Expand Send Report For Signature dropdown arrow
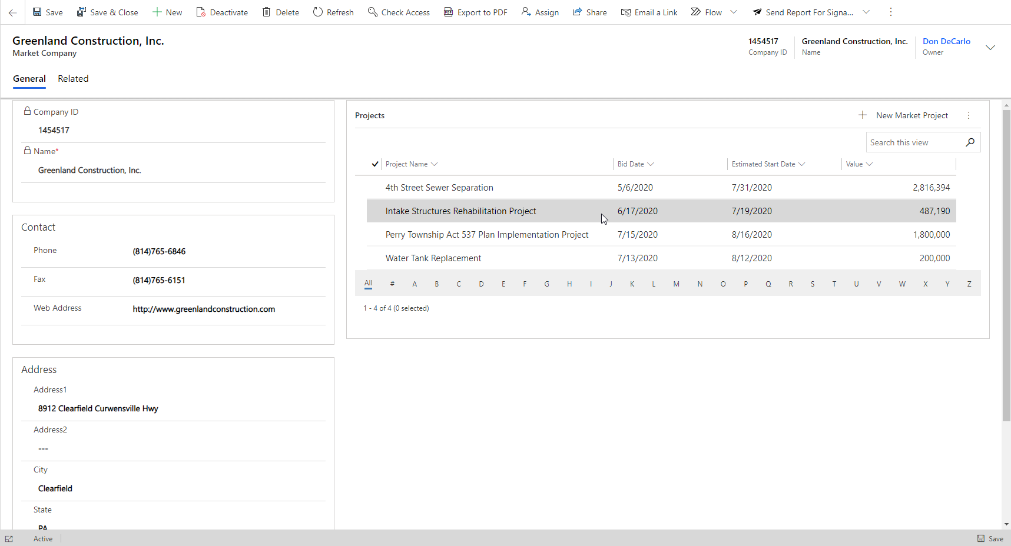Image resolution: width=1011 pixels, height=546 pixels. click(866, 12)
